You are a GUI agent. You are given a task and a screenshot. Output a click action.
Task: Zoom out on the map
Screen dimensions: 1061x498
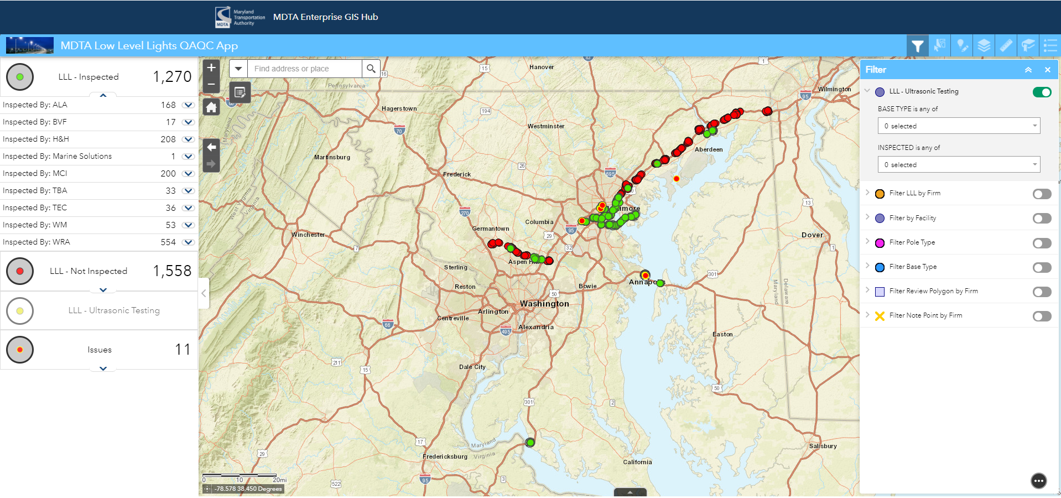211,84
